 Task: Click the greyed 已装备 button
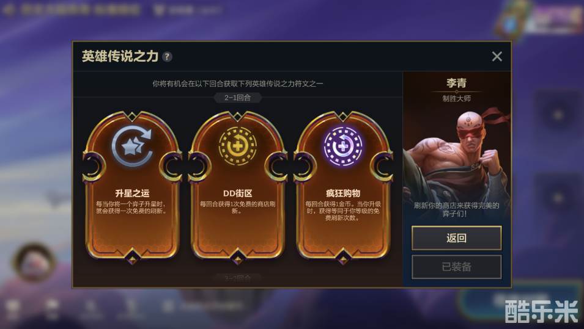pyautogui.click(x=457, y=267)
